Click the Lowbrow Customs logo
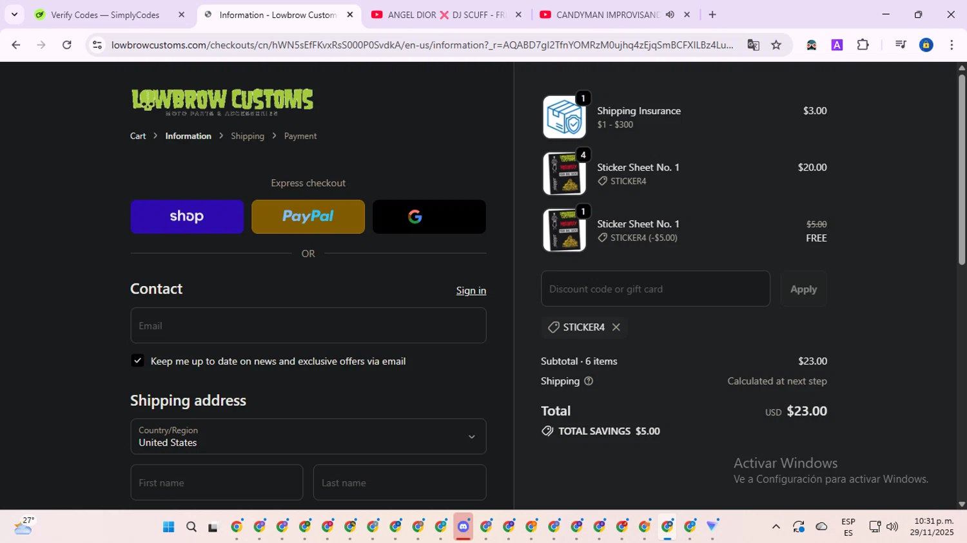This screenshot has width=967, height=543. 222,101
